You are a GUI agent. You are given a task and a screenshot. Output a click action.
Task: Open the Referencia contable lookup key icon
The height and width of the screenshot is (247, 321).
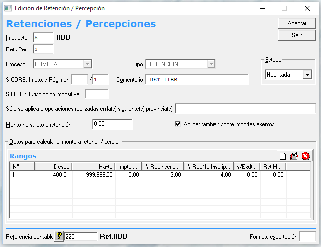(x=59, y=237)
